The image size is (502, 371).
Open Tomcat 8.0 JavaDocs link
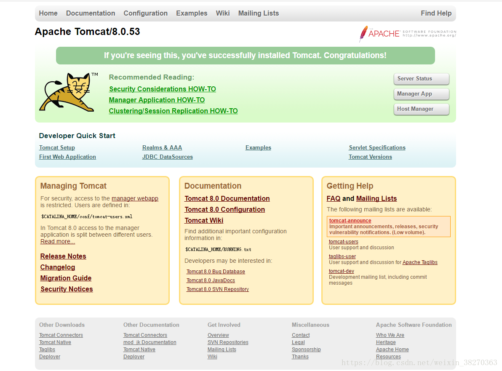[211, 280]
